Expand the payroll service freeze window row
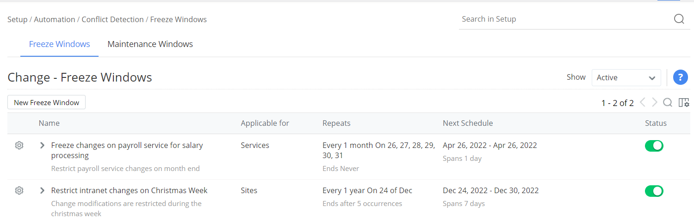 (x=42, y=145)
